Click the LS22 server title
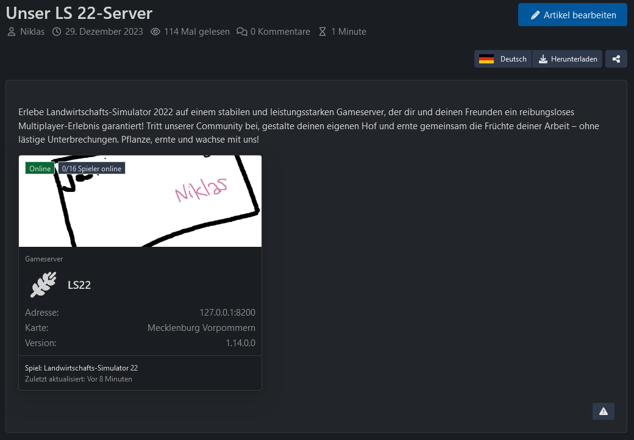The height and width of the screenshot is (440, 634). [x=79, y=285]
